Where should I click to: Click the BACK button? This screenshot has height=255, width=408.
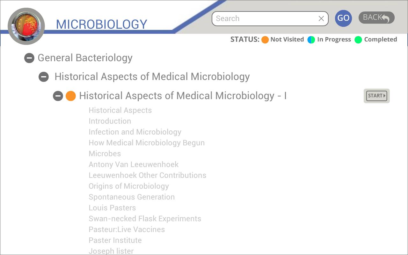pyautogui.click(x=376, y=18)
